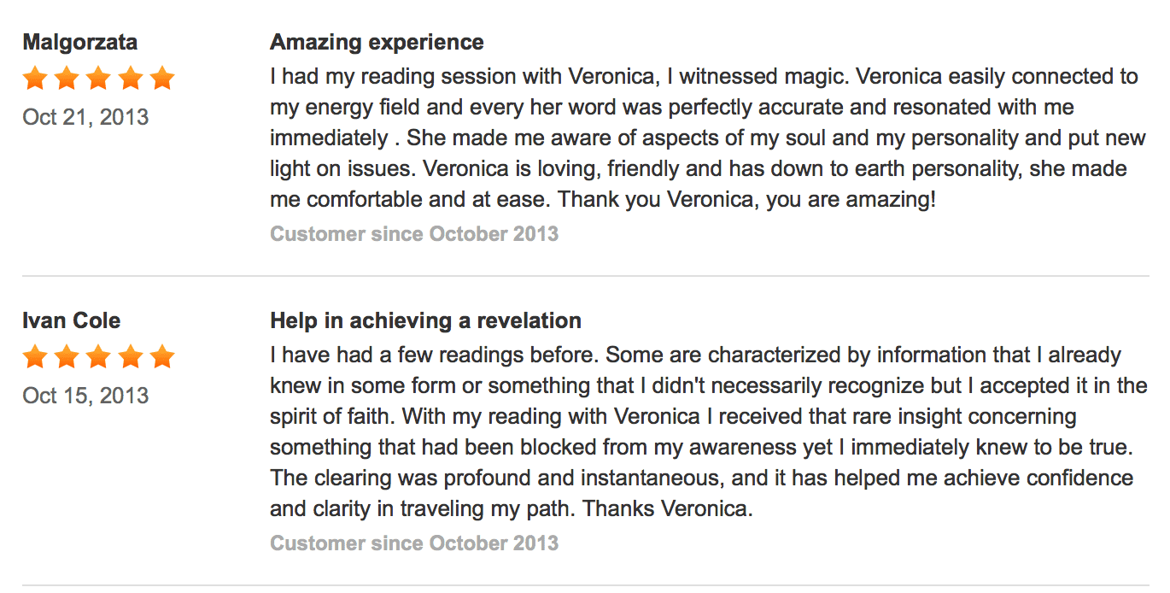
Task: Select second star in Ivan Cole's rating
Action: tap(67, 356)
